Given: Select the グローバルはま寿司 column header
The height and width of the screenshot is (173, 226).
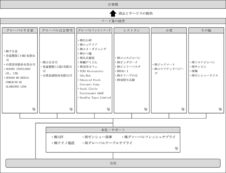Looking at the screenshot, I should pyautogui.click(x=57, y=30).
